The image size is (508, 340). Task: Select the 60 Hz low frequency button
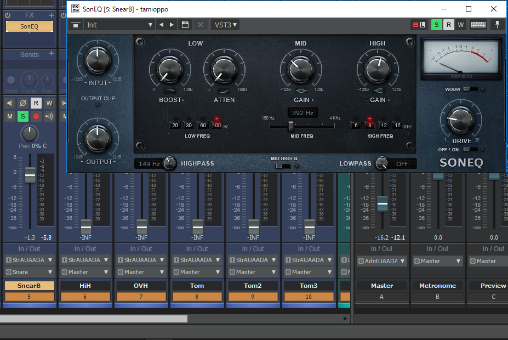pyautogui.click(x=203, y=126)
